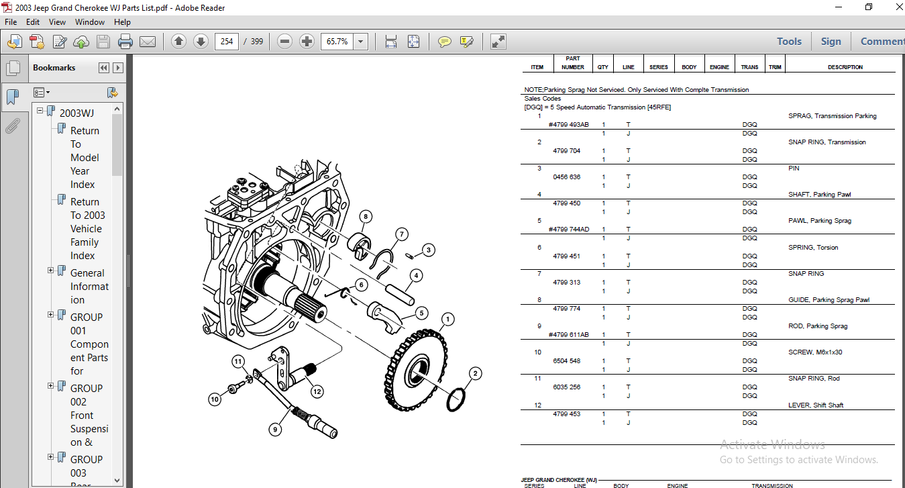Click description PAWL, Parking Sprag

click(x=820, y=221)
